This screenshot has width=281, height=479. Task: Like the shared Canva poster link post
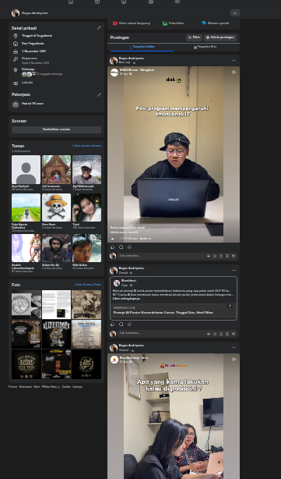pos(113,324)
